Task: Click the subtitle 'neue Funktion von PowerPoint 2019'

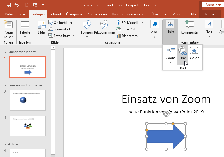Action: pyautogui.click(x=166, y=112)
